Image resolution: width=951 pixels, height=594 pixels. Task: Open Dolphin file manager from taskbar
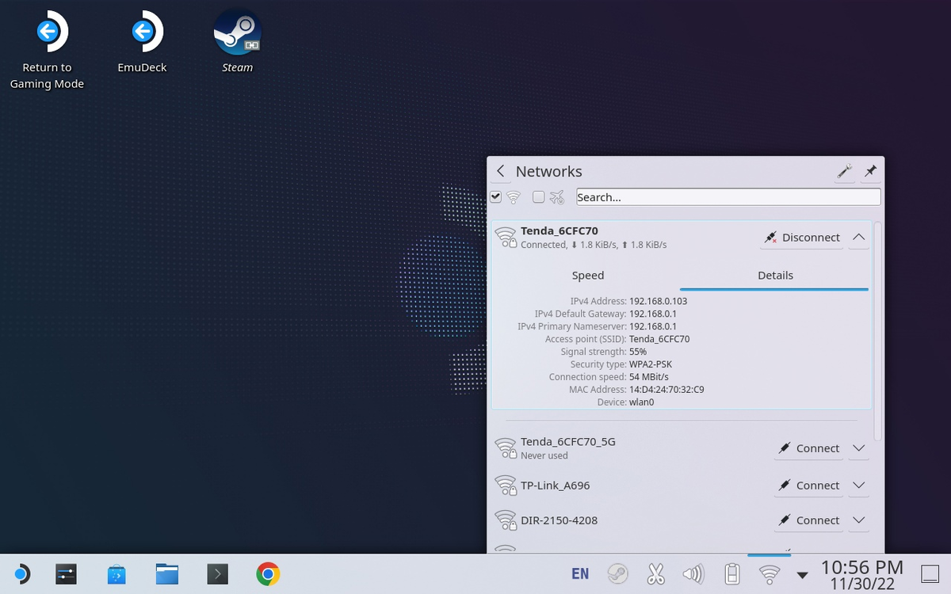(167, 574)
